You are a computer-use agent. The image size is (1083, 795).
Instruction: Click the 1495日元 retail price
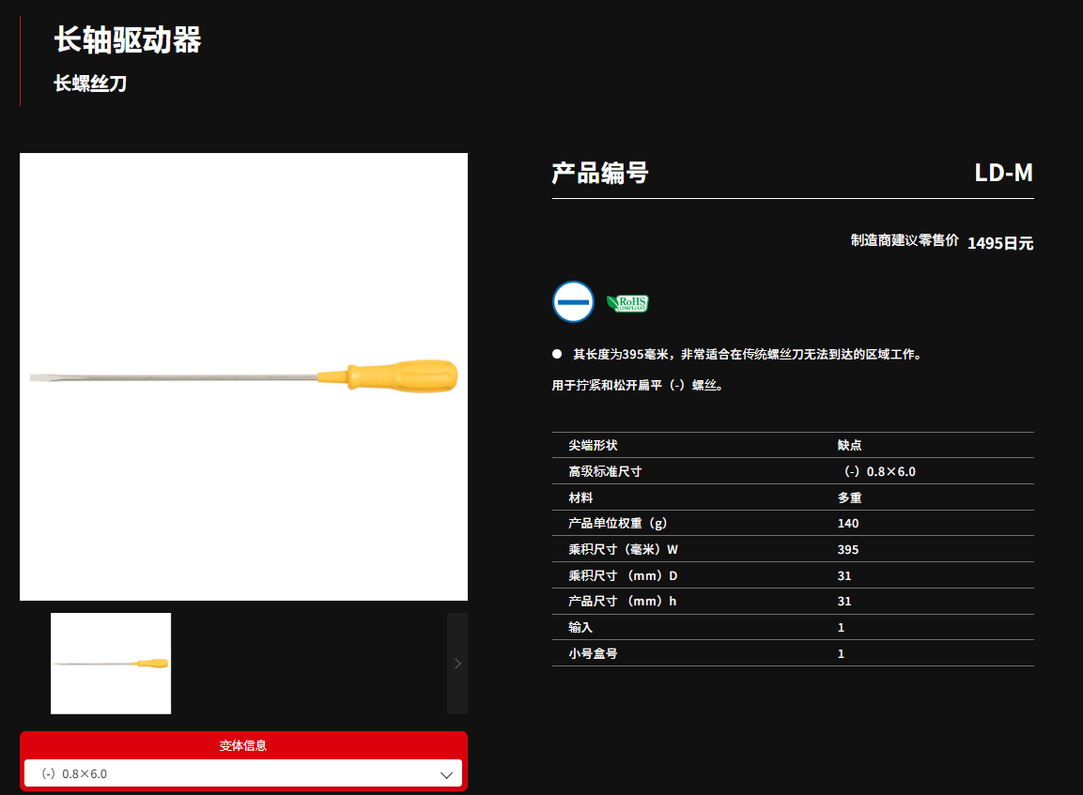pyautogui.click(x=999, y=243)
